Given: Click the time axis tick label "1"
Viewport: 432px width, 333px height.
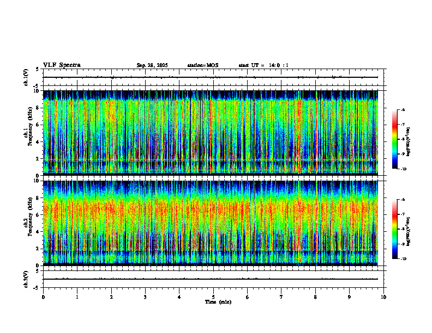Looking at the screenshot, I should (77, 297).
